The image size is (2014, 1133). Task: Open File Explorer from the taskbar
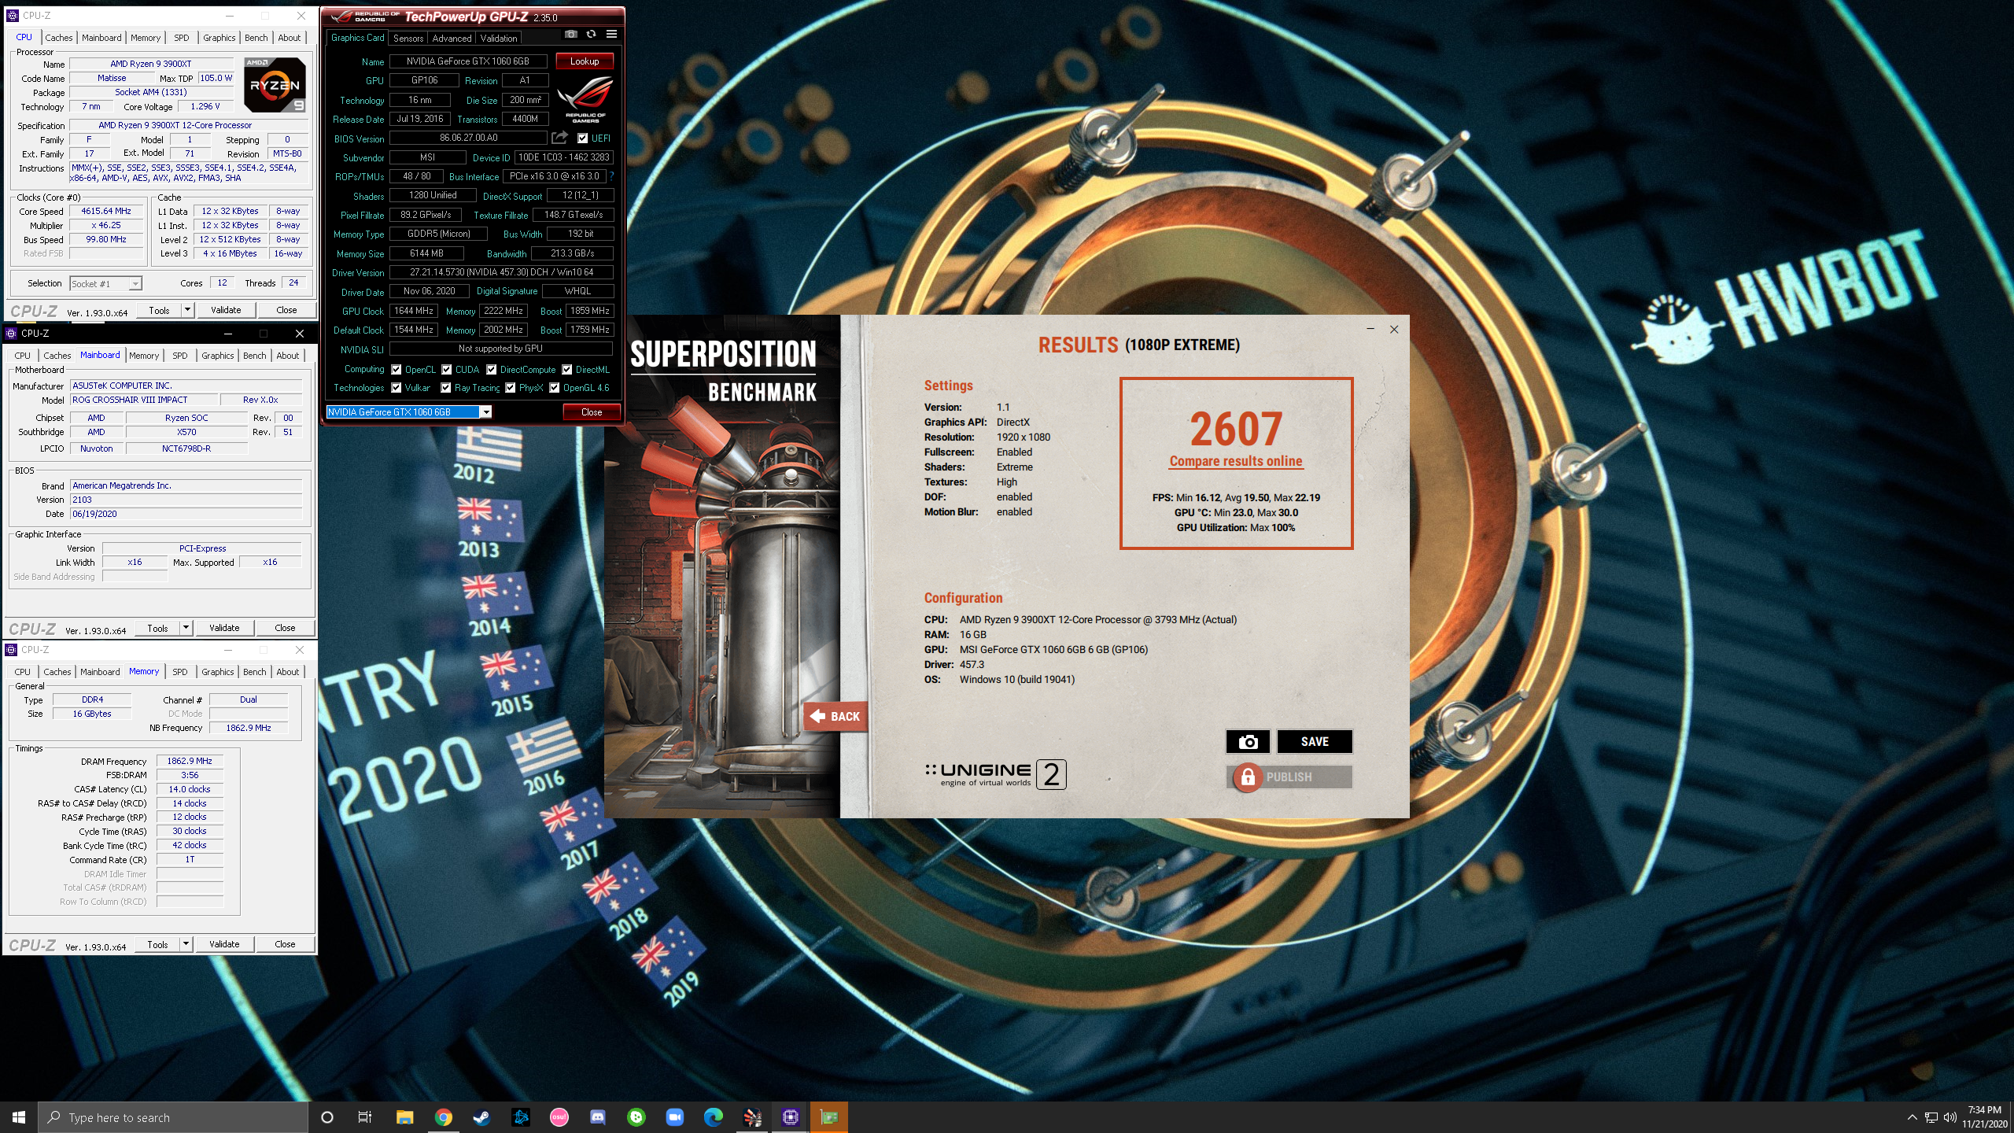(x=404, y=1117)
